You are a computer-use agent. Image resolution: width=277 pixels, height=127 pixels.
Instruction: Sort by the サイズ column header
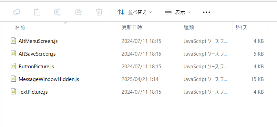pyautogui.click(x=241, y=27)
